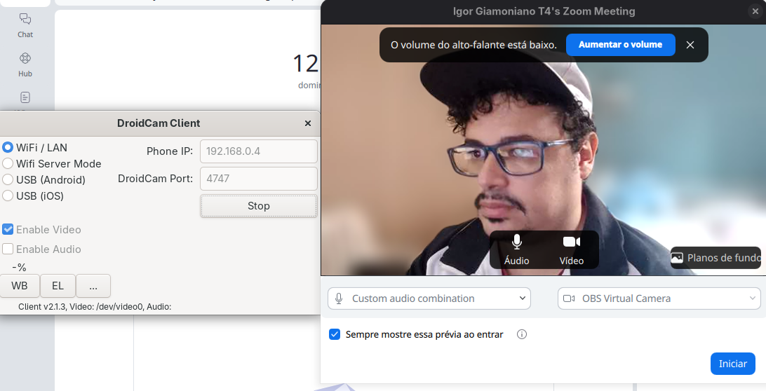This screenshot has width=766, height=391.
Task: Click the ... more button in DroidCam
Action: pyautogui.click(x=93, y=286)
